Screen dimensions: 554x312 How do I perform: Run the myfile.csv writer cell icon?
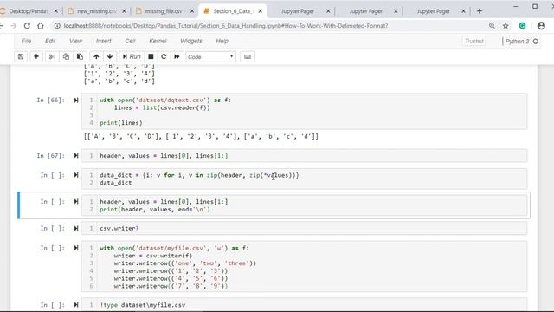coord(76,248)
